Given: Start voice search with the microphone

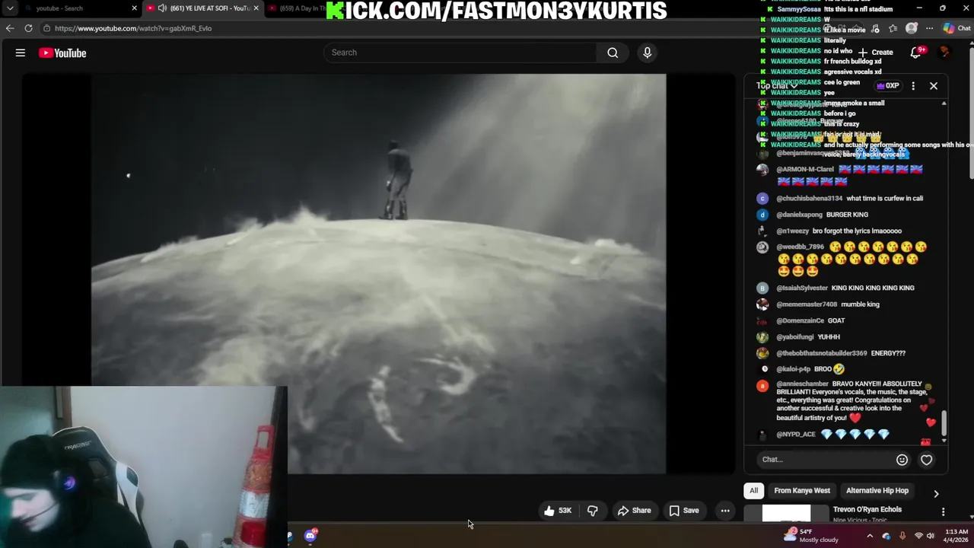Looking at the screenshot, I should click(x=648, y=53).
